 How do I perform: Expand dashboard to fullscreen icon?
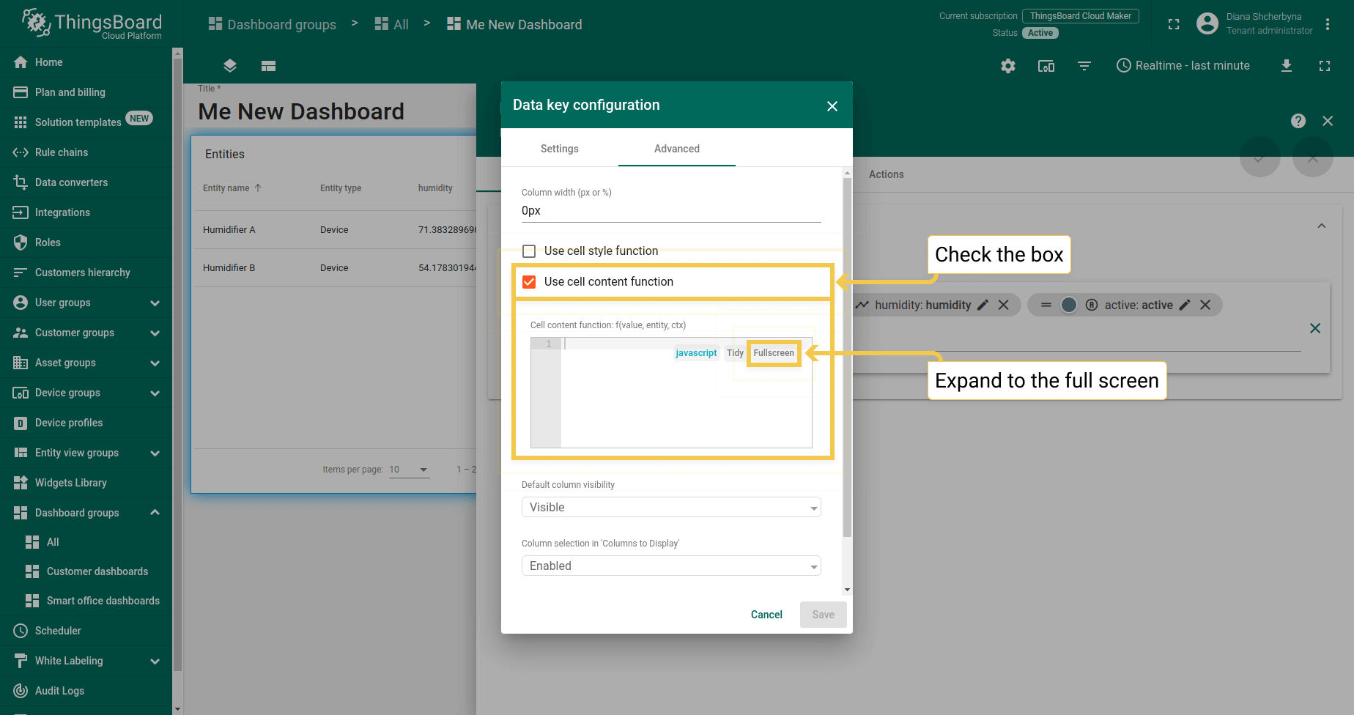coord(1325,66)
